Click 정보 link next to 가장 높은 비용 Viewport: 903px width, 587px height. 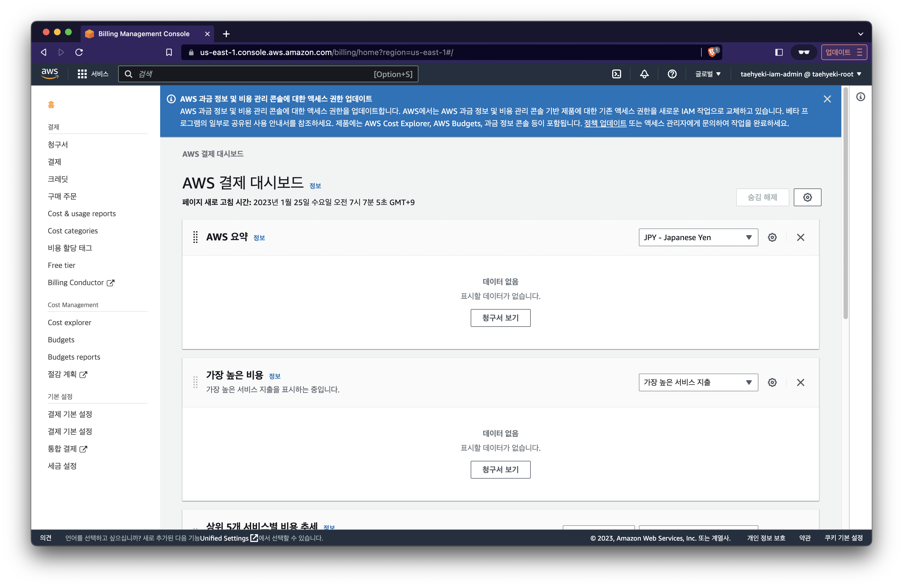tap(275, 376)
